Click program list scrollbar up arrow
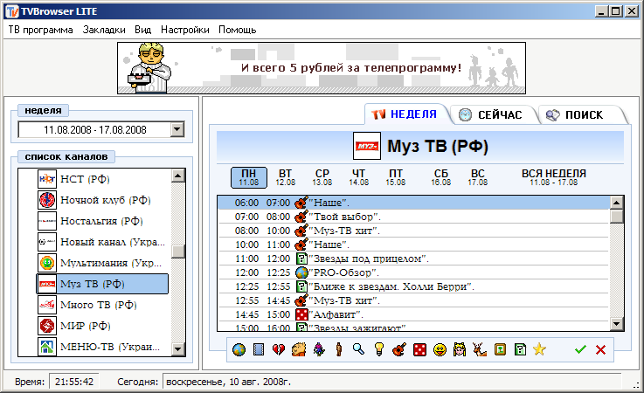Viewport: 644px width, 393px height. 617,203
